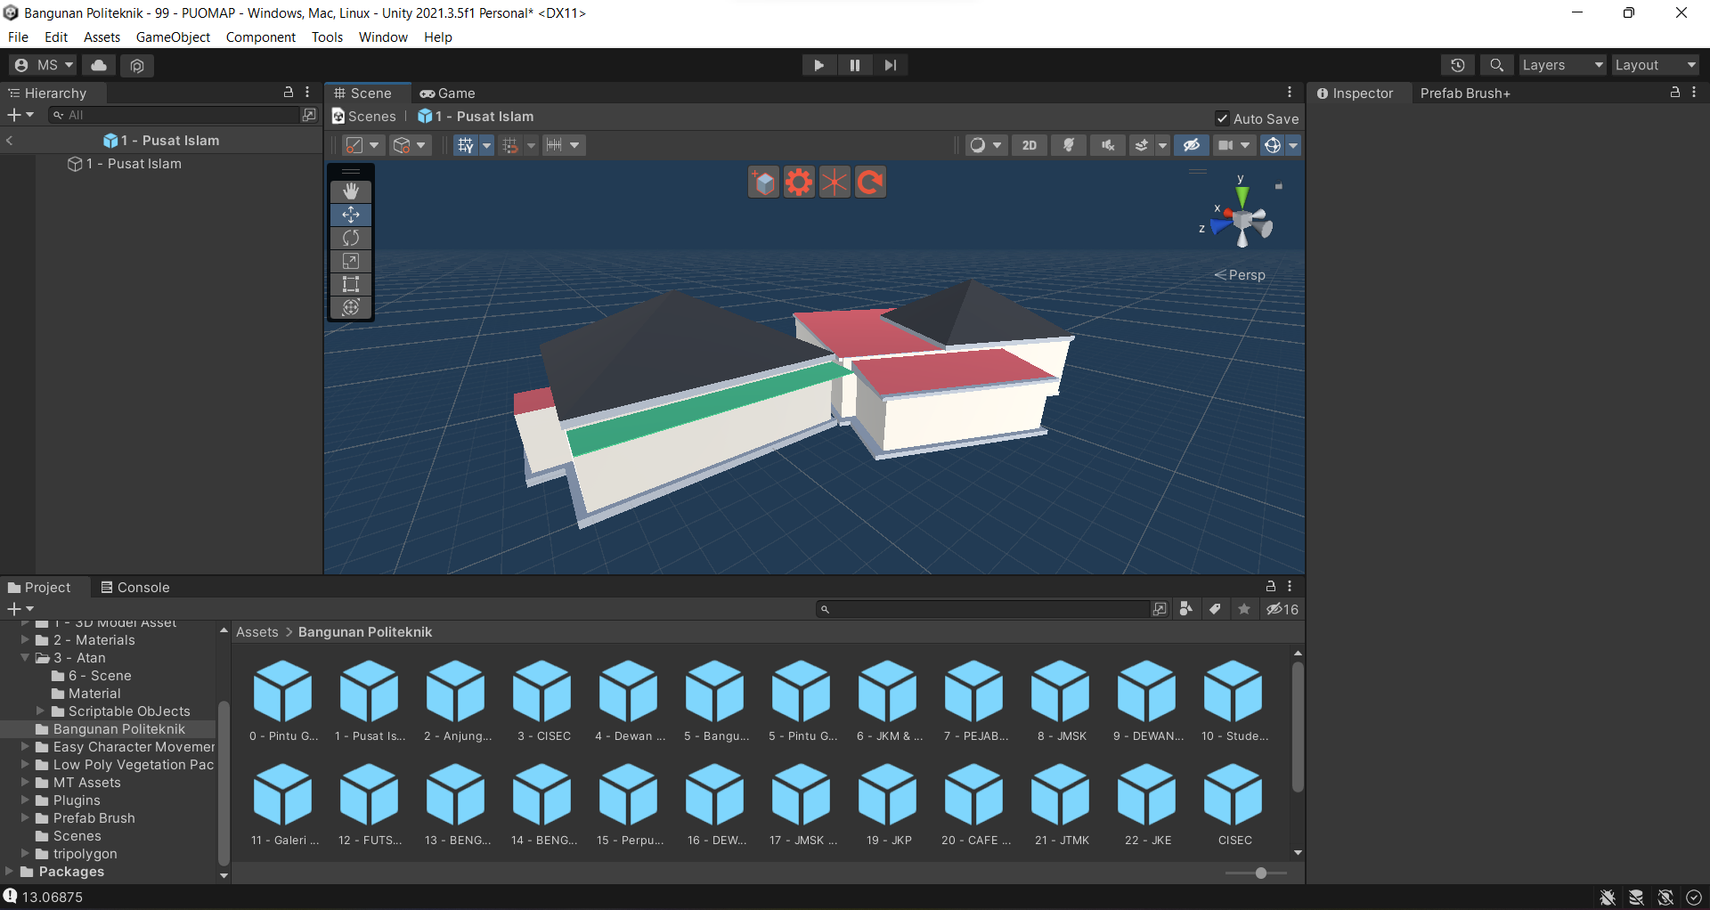
Task: Select the Rect transform tool
Action: (351, 284)
